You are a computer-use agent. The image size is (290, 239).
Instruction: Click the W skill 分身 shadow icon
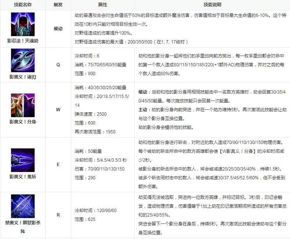point(23,105)
